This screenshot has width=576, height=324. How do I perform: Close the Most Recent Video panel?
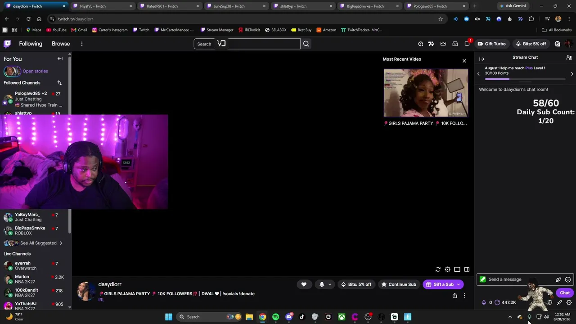464,61
